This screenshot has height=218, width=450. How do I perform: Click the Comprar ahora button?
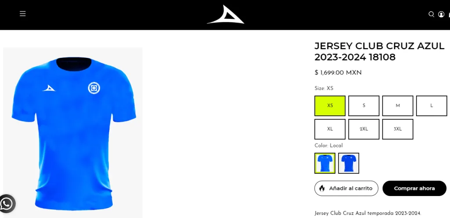(x=414, y=188)
